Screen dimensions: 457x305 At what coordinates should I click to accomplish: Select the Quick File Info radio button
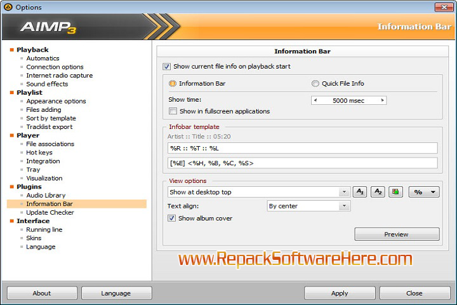point(315,83)
